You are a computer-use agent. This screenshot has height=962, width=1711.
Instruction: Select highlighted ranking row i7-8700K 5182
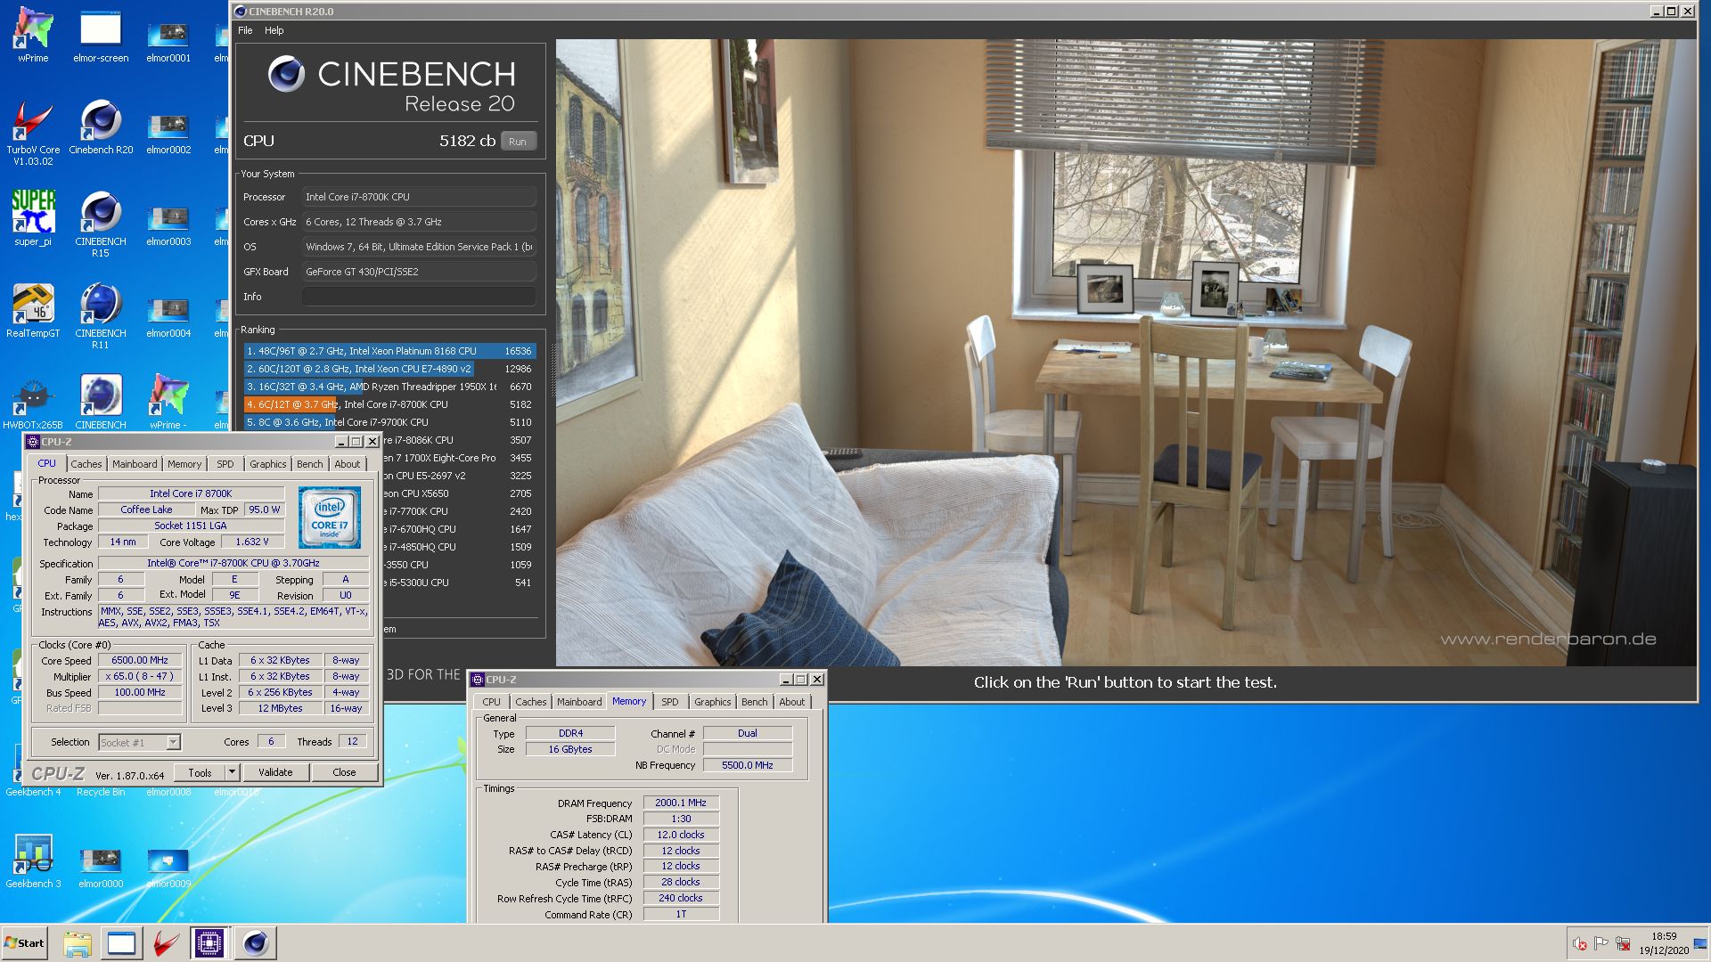point(389,404)
